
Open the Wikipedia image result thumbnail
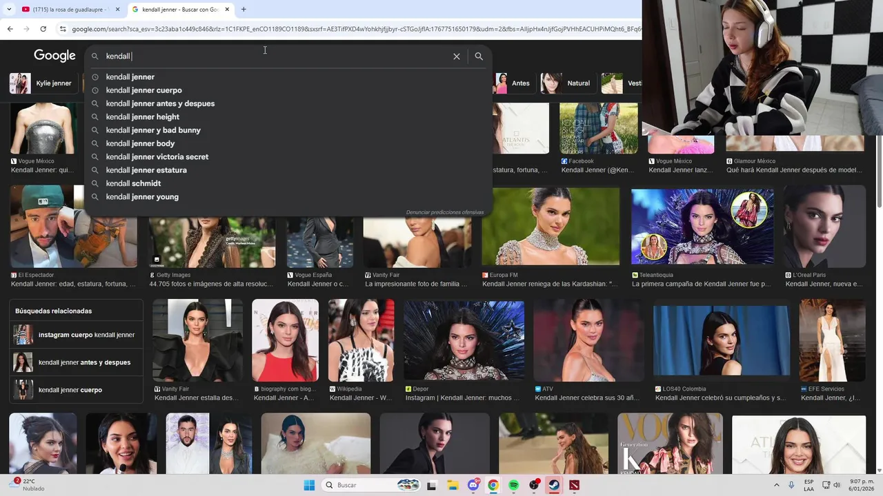(x=361, y=340)
